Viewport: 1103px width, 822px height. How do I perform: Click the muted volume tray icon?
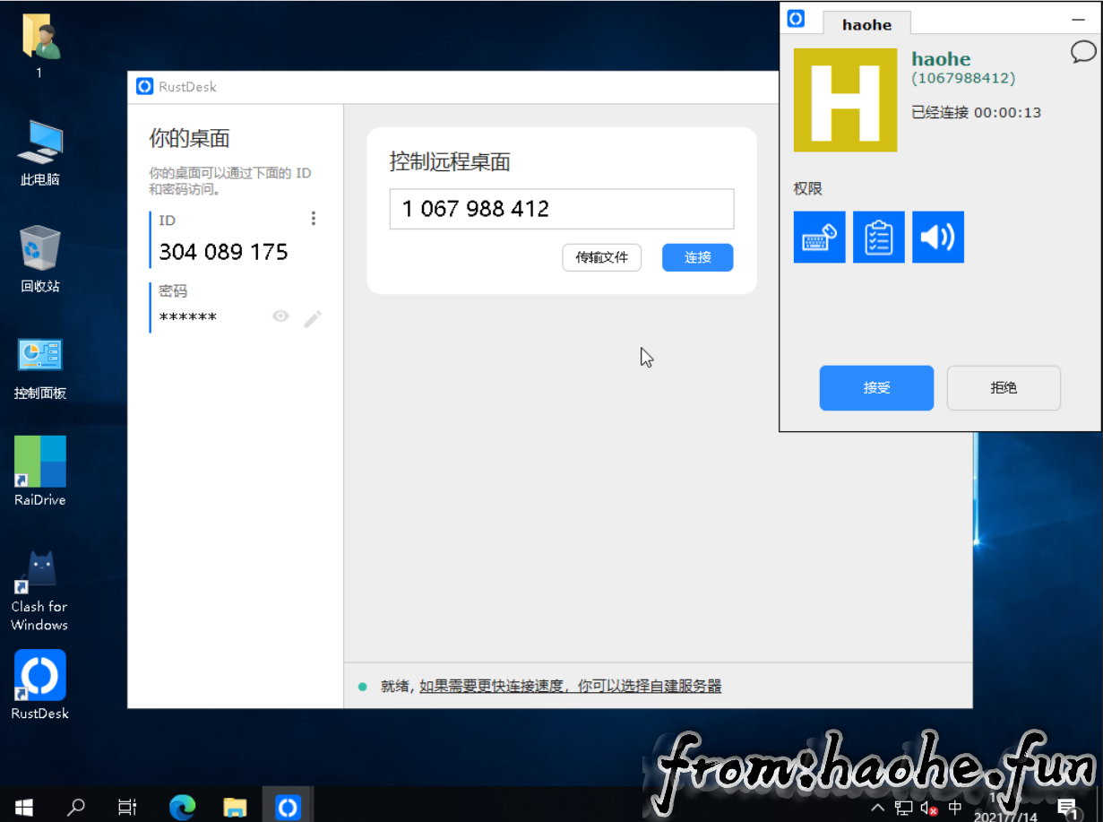pos(929,808)
